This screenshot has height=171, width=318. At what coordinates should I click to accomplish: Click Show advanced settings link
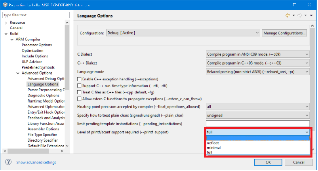(x=36, y=162)
